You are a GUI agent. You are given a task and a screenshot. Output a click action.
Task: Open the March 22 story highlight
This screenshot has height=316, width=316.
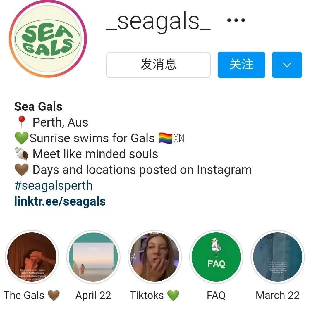coord(278,257)
